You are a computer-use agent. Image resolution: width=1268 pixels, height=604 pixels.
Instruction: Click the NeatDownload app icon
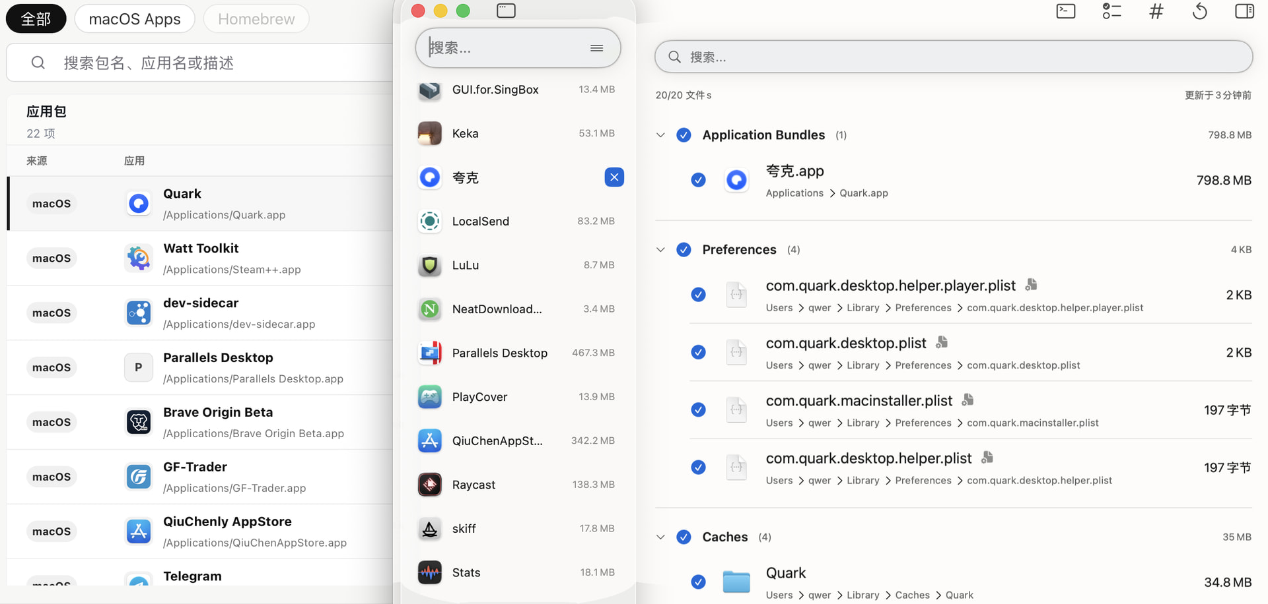pyautogui.click(x=430, y=309)
